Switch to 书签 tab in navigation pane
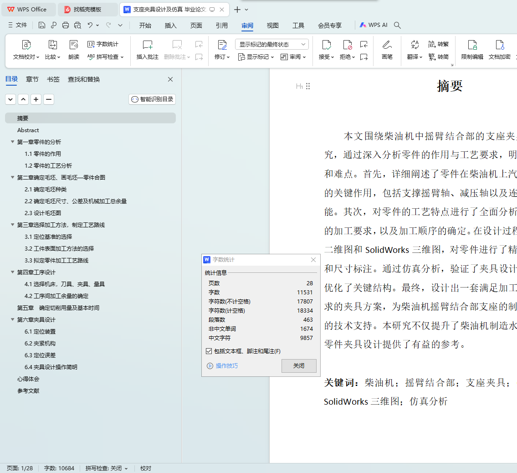517x473 pixels. point(53,79)
